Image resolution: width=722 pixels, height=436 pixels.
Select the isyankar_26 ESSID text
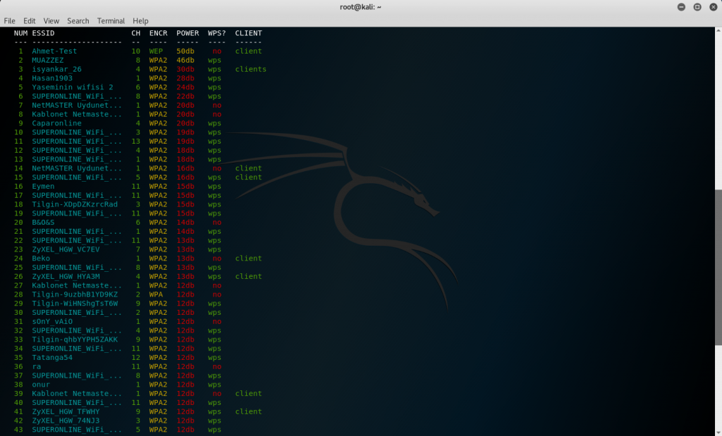56,70
